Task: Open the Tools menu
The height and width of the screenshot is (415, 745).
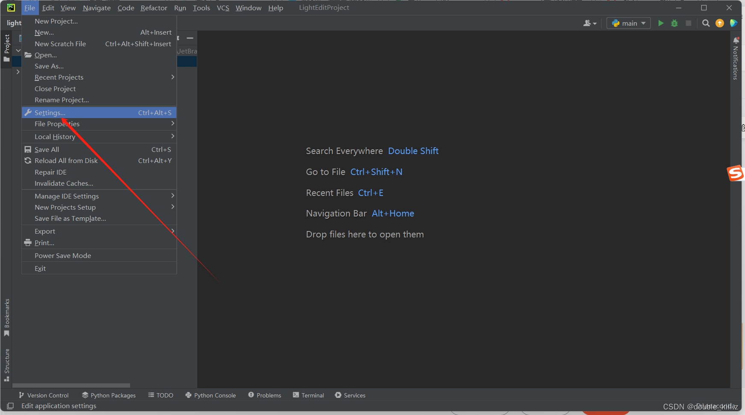Action: click(201, 8)
